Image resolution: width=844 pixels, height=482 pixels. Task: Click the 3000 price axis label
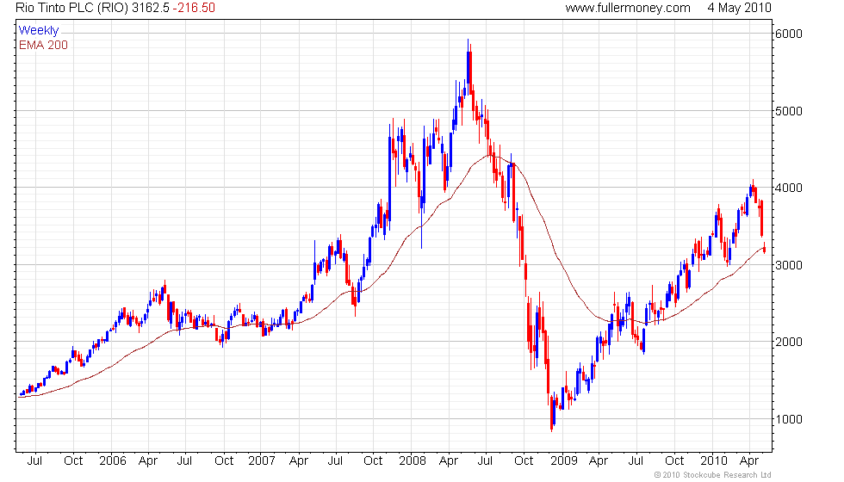coord(789,265)
